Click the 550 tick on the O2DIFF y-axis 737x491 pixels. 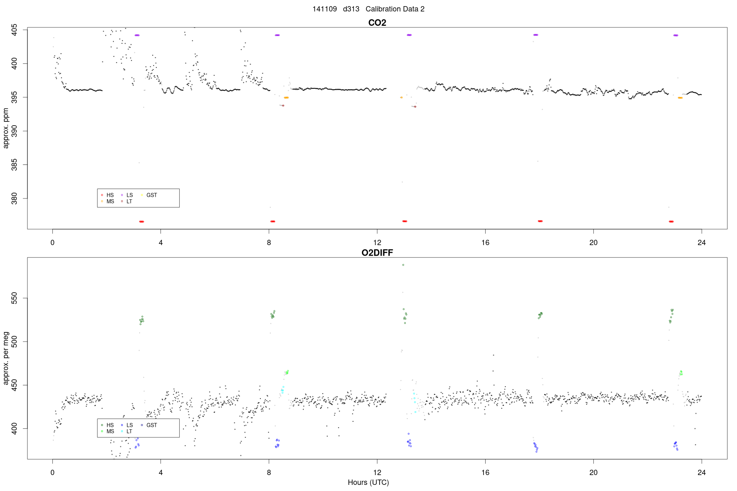[x=14, y=298]
